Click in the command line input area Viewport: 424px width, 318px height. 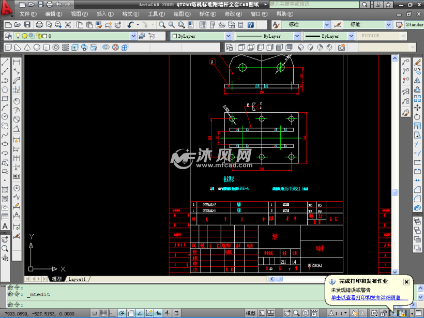click(155, 301)
